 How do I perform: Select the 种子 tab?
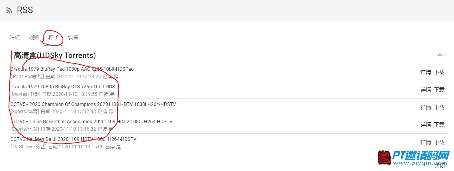coord(53,37)
